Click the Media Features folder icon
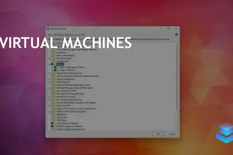Viewport: 233px width, 155px height. (x=54, y=82)
